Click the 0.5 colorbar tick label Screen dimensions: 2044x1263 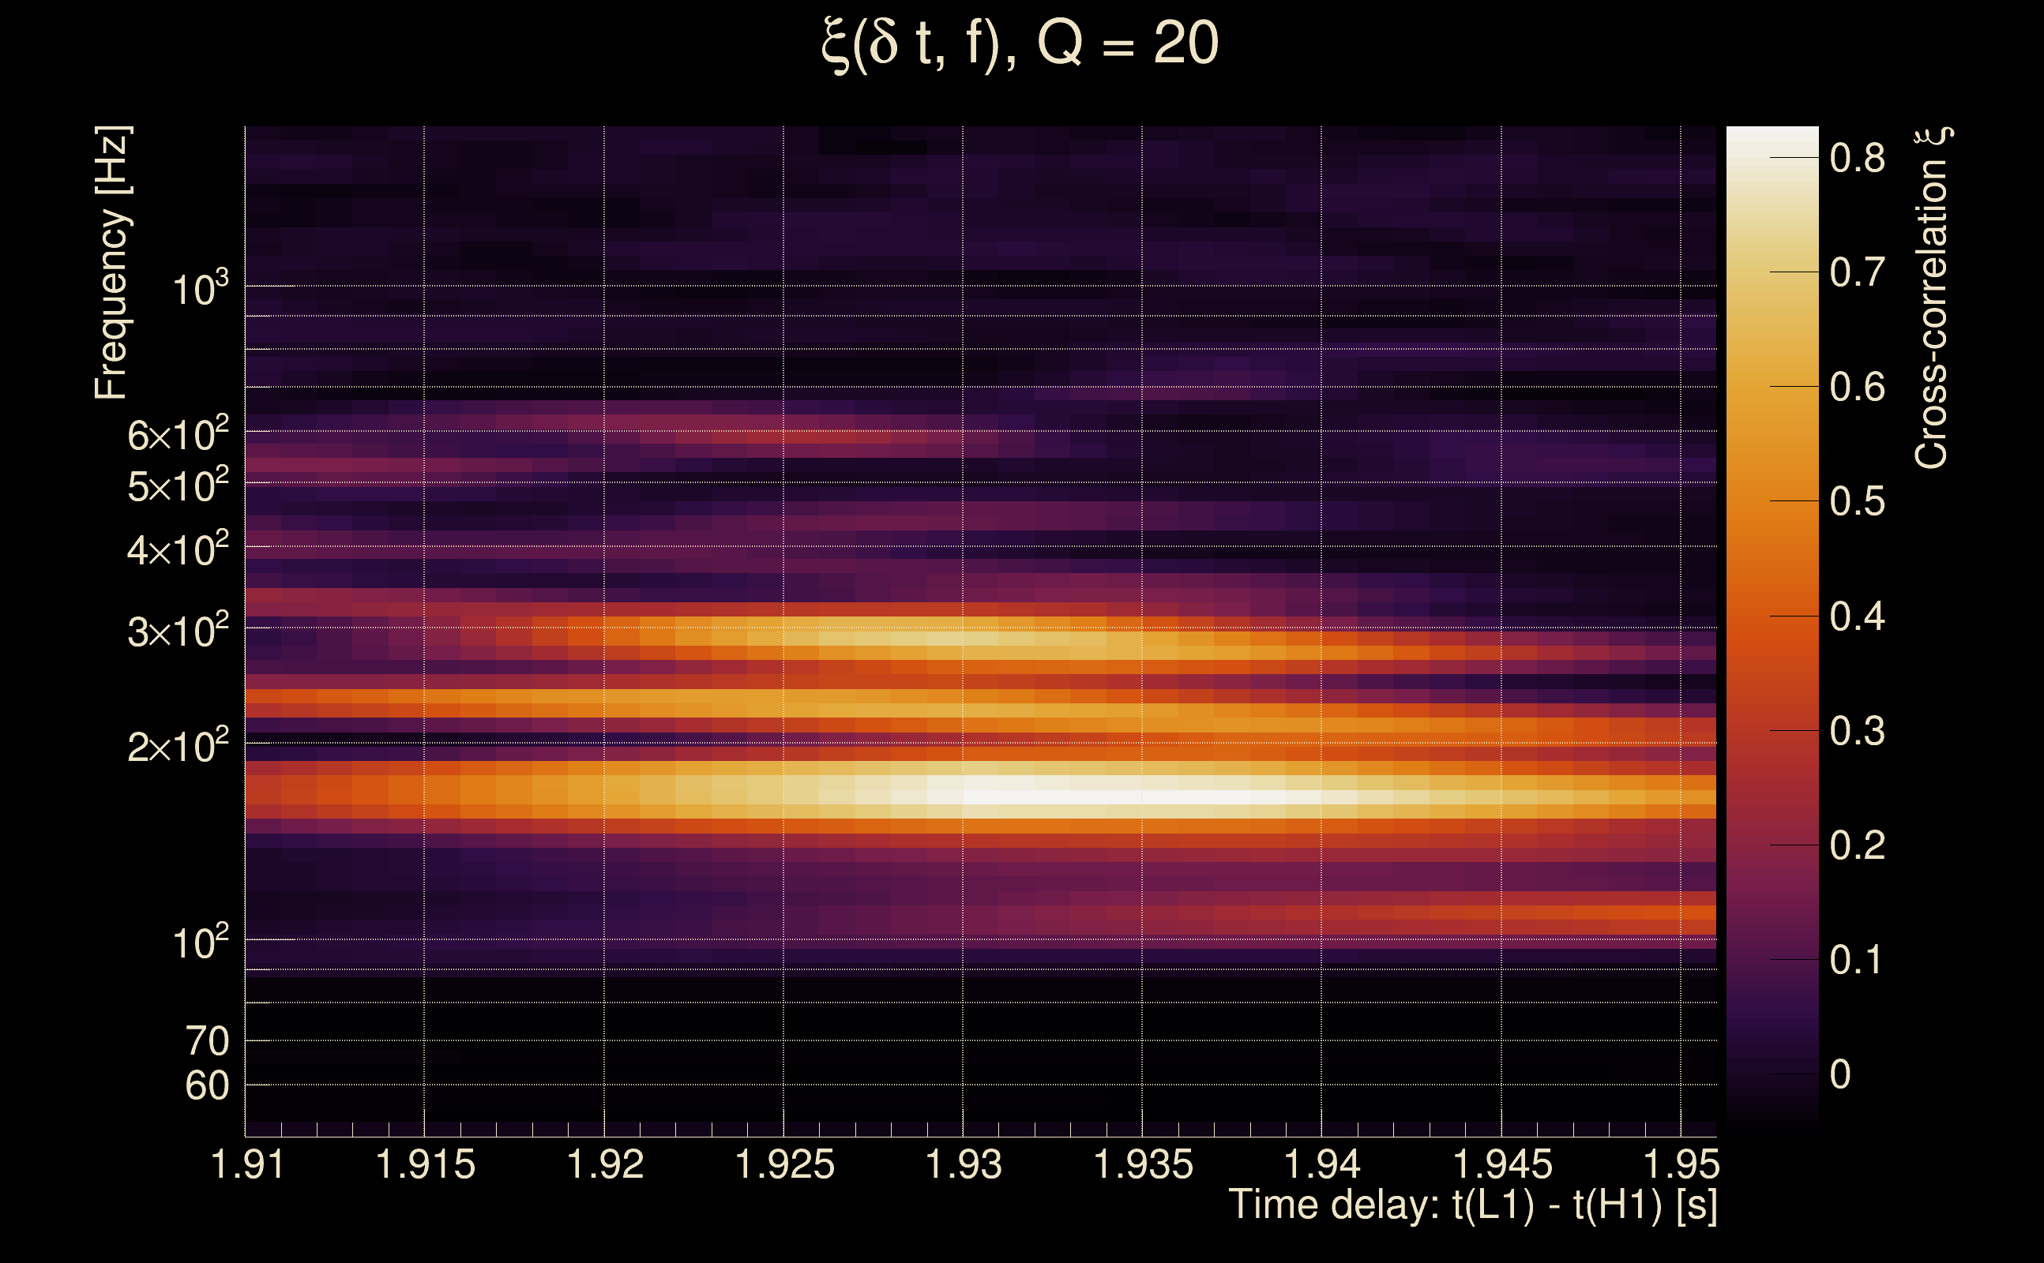pos(1857,502)
